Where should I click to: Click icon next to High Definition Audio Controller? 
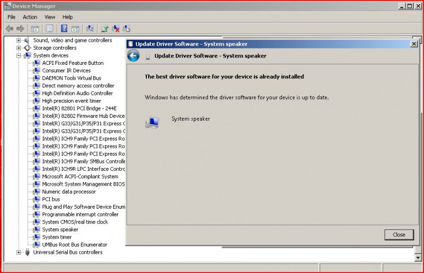pyautogui.click(x=36, y=93)
